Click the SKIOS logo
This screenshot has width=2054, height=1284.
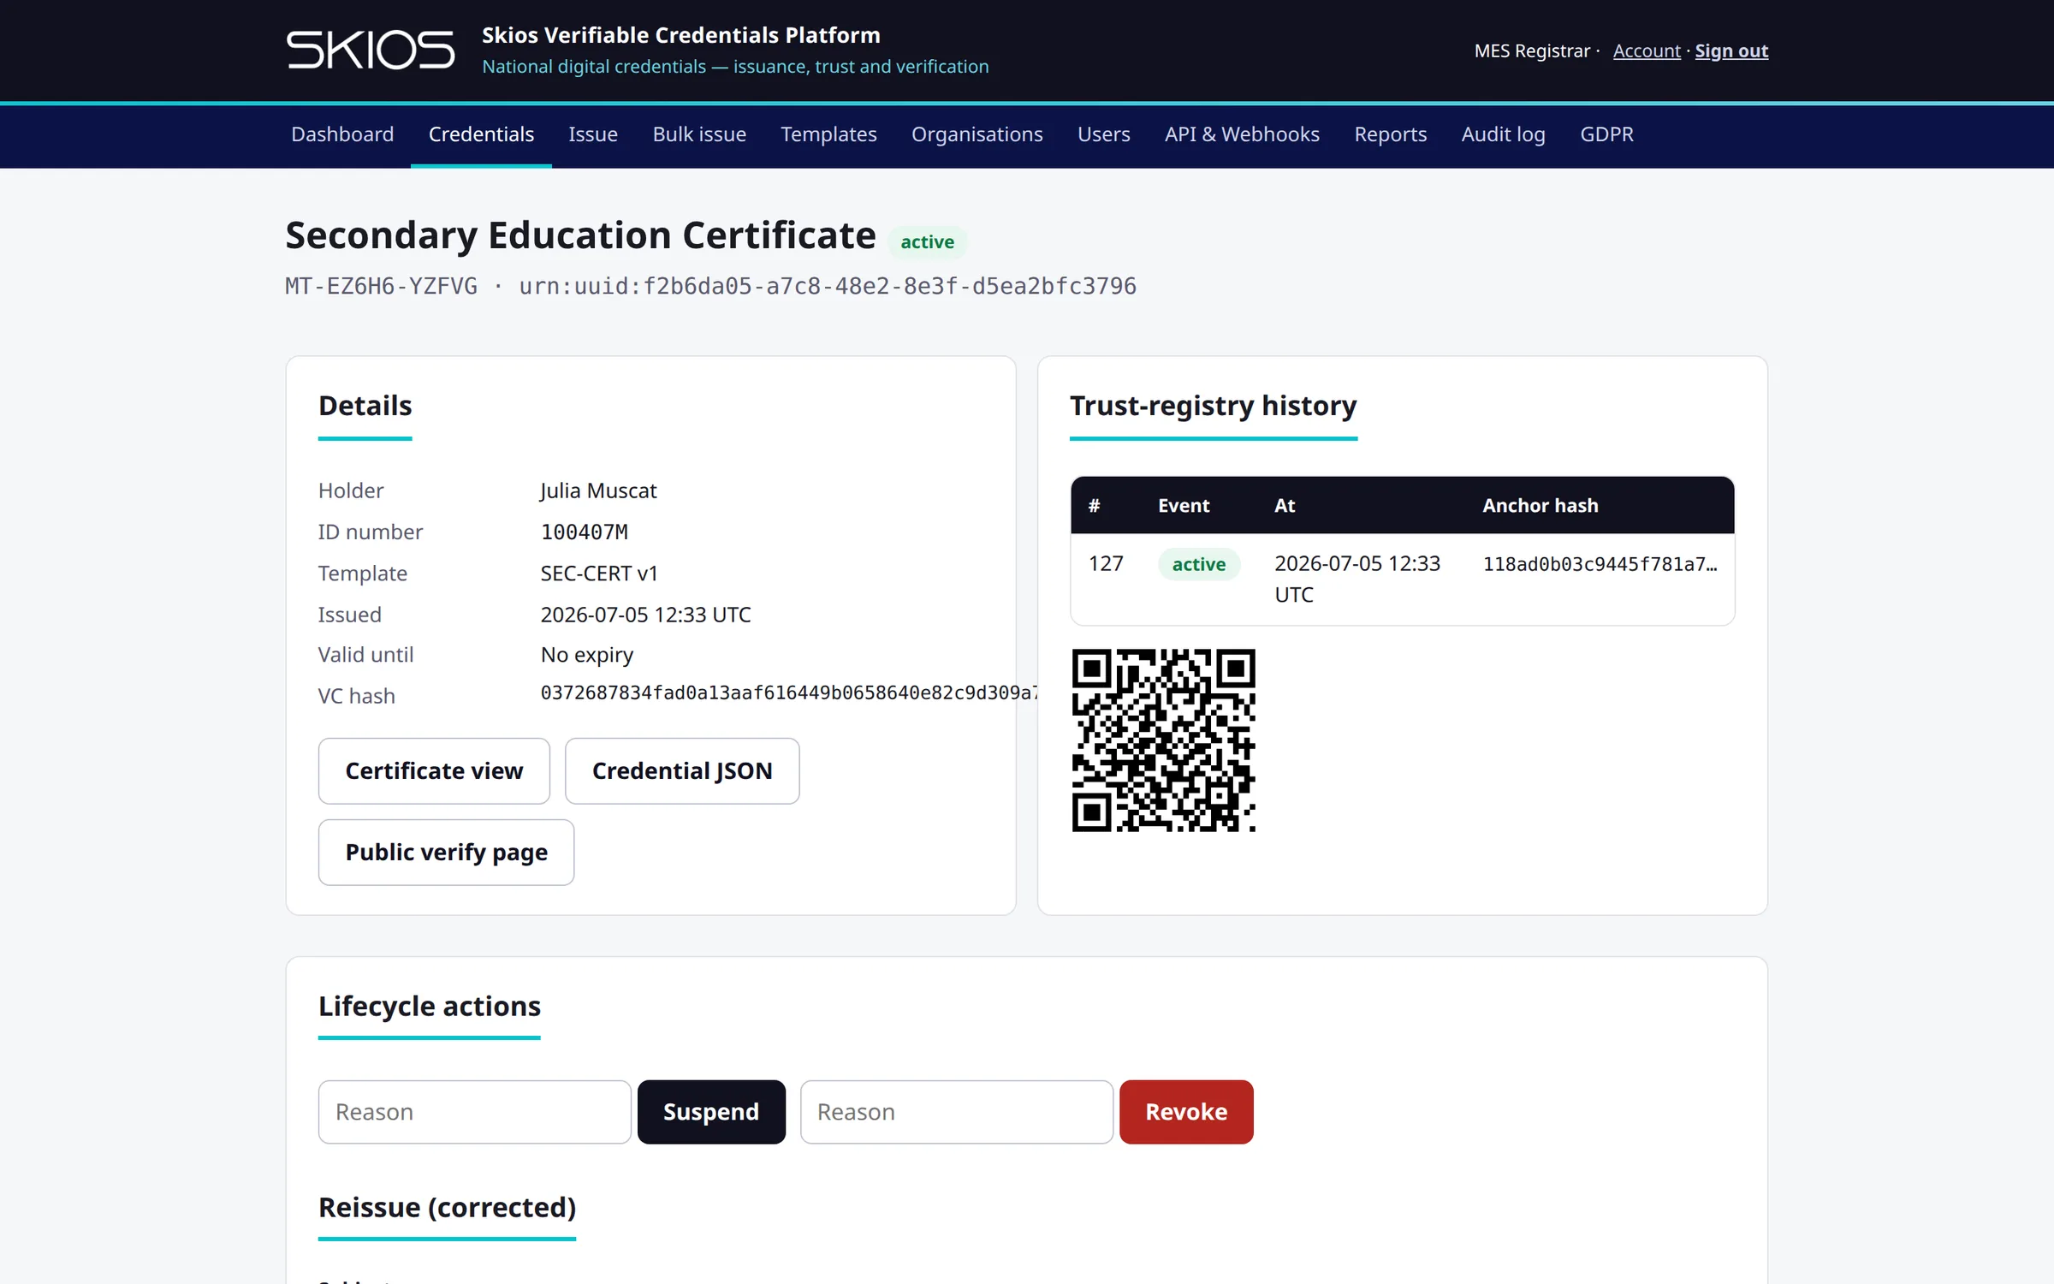[371, 50]
